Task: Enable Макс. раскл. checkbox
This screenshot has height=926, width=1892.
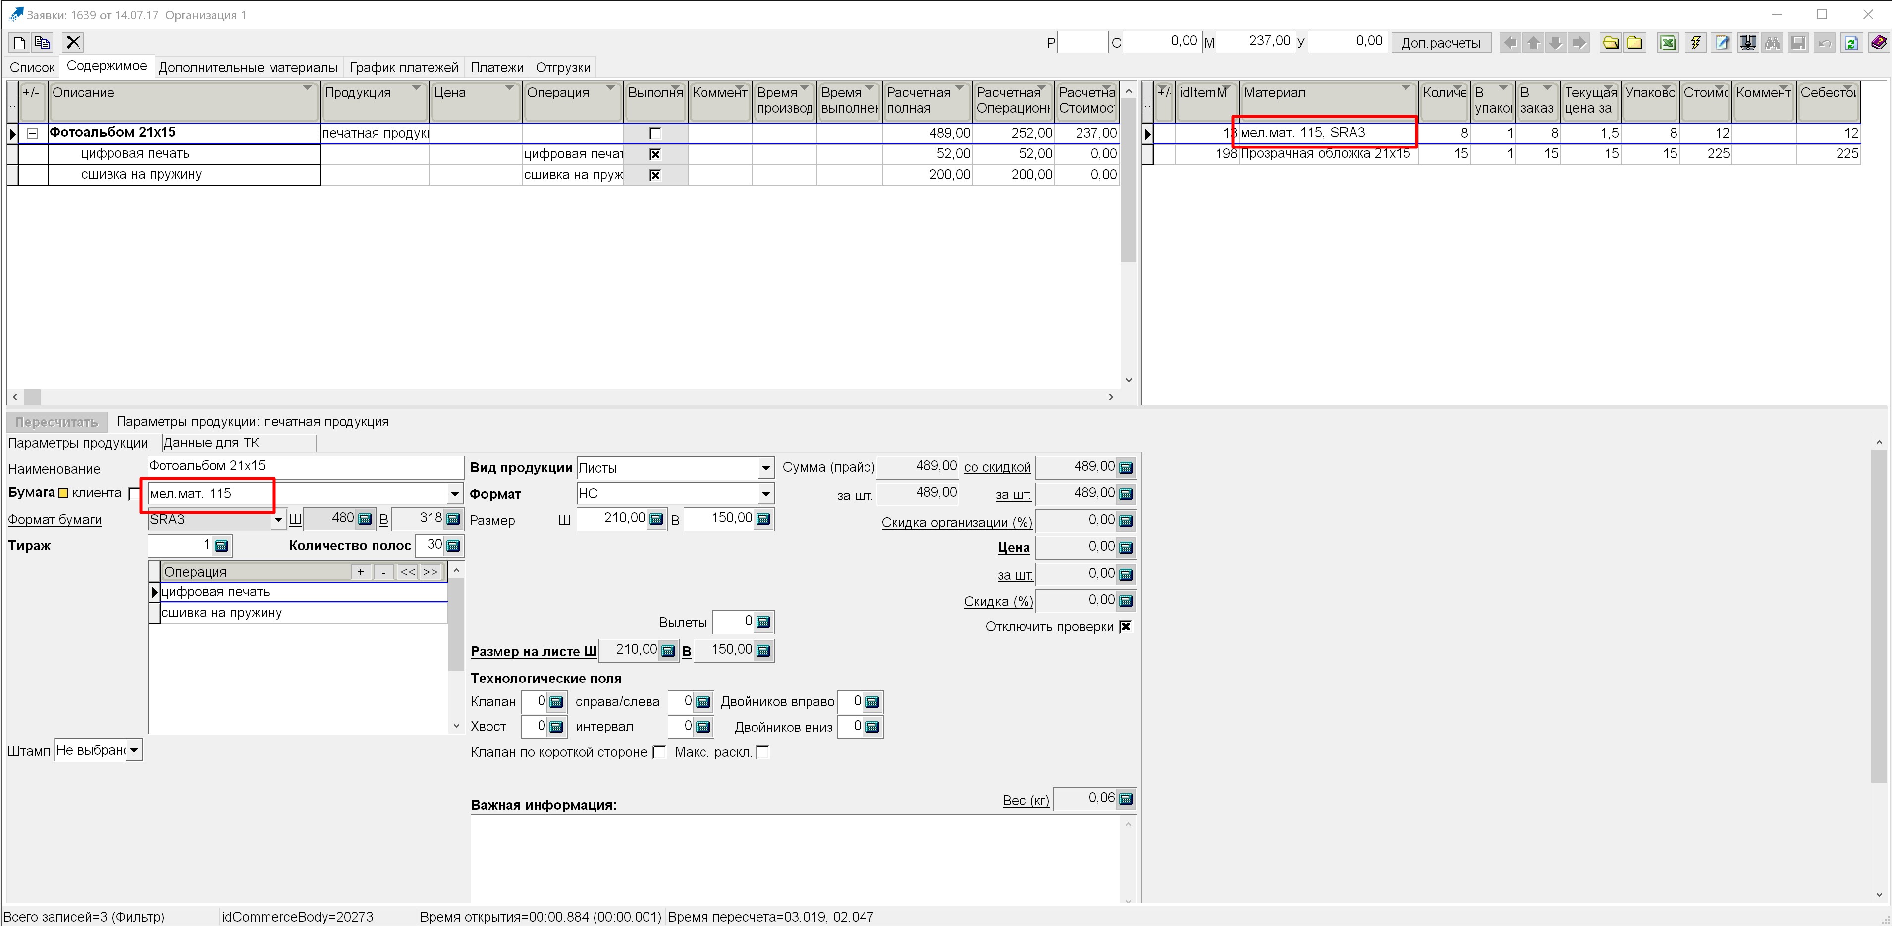Action: click(x=762, y=752)
